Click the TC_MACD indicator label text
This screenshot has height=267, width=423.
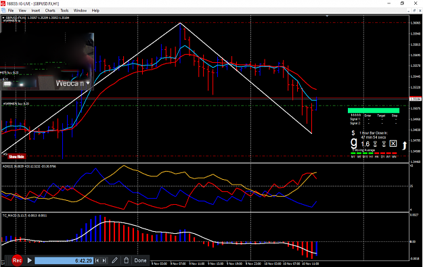[x=24, y=216]
